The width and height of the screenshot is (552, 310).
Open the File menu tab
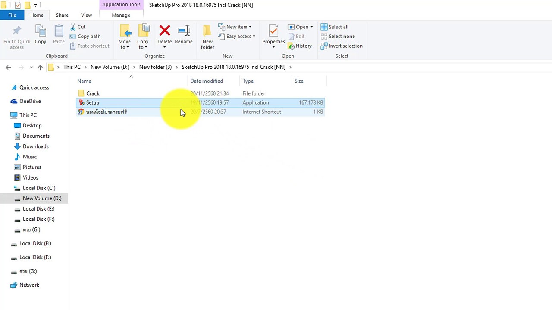12,15
